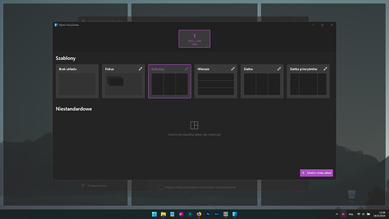Open the Windows Start menu
This screenshot has height=219, width=389.
point(154,214)
